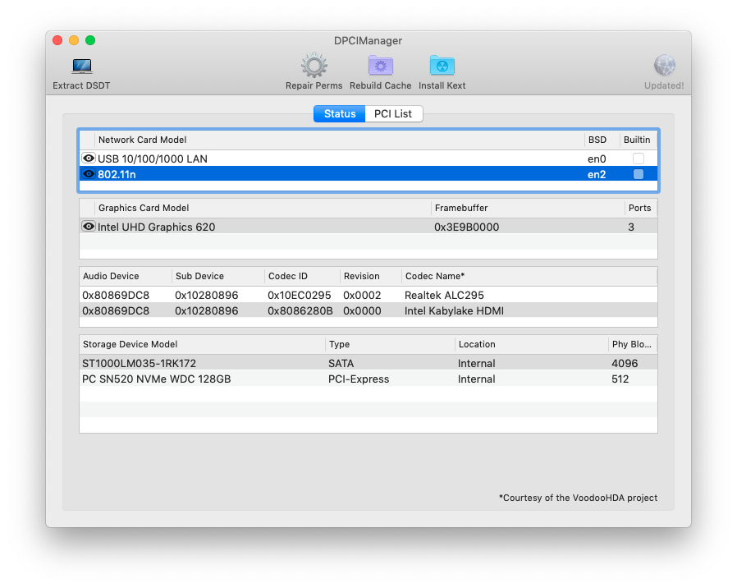Click the Extract DSDT laptop icon
This screenshot has width=737, height=588.
82,67
